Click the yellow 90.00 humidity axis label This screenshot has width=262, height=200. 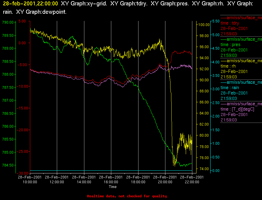[204, 80]
